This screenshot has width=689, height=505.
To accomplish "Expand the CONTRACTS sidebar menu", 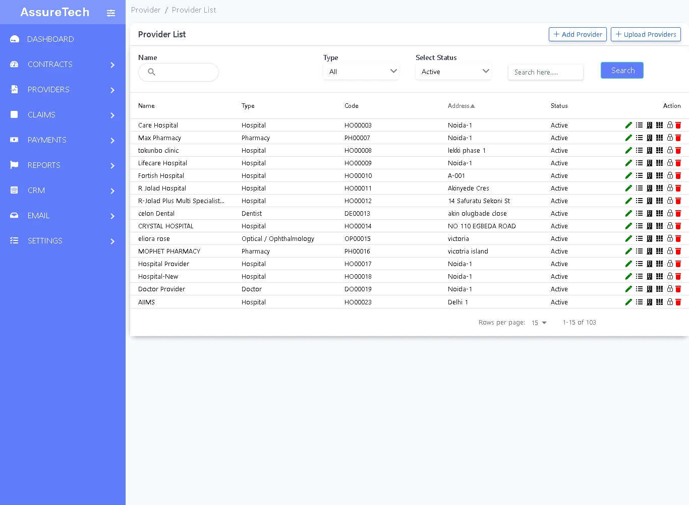I will (x=63, y=65).
